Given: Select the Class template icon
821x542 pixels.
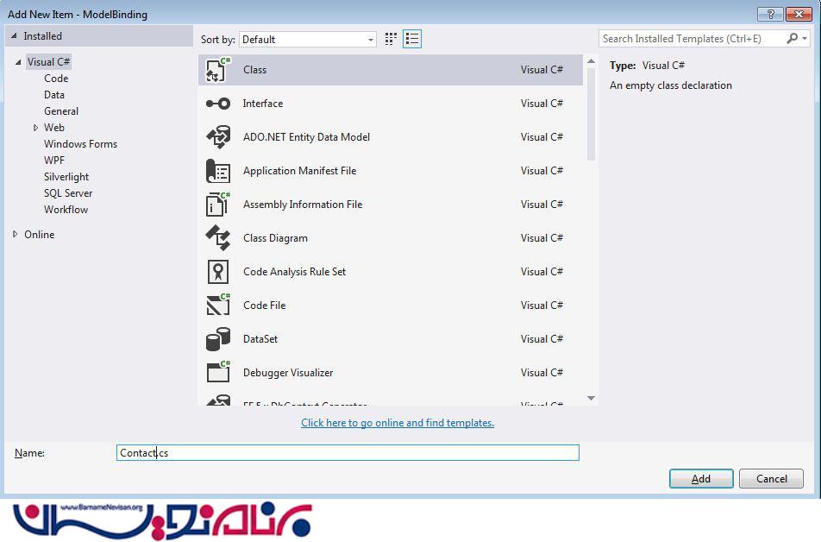Looking at the screenshot, I should click(218, 70).
